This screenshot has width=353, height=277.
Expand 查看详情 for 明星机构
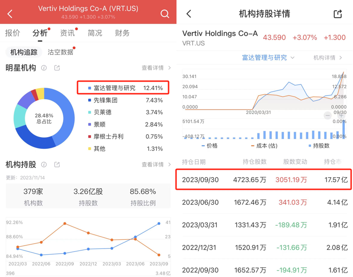156,68
